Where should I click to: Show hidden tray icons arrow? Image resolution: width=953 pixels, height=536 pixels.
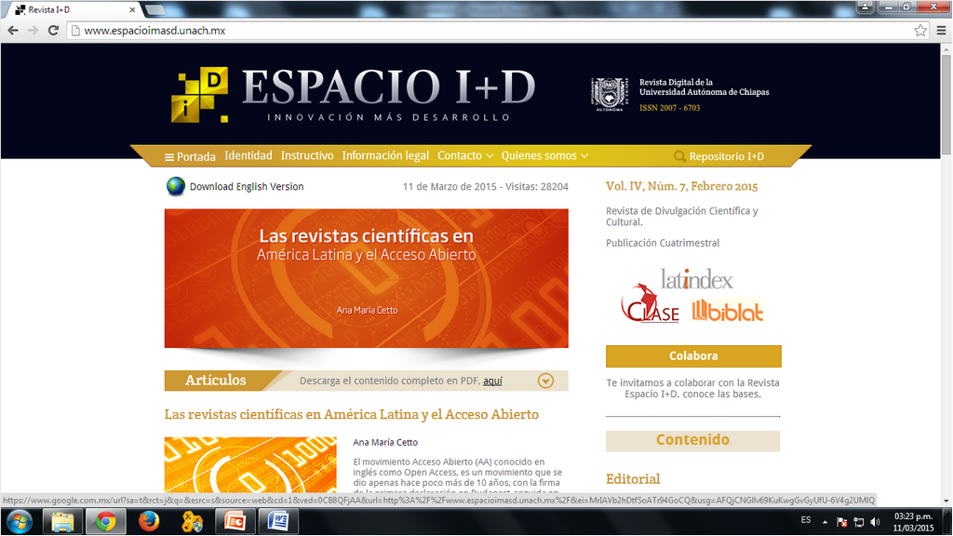[x=825, y=522]
